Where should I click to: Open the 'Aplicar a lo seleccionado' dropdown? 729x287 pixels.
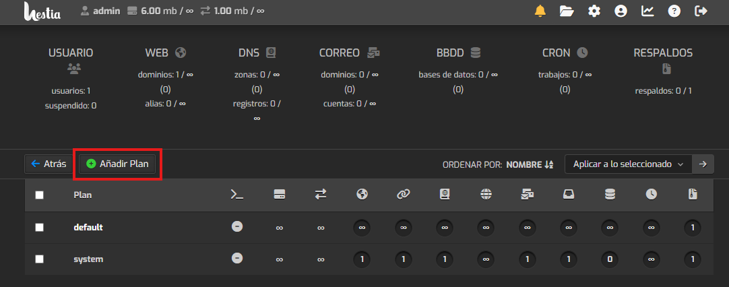628,164
